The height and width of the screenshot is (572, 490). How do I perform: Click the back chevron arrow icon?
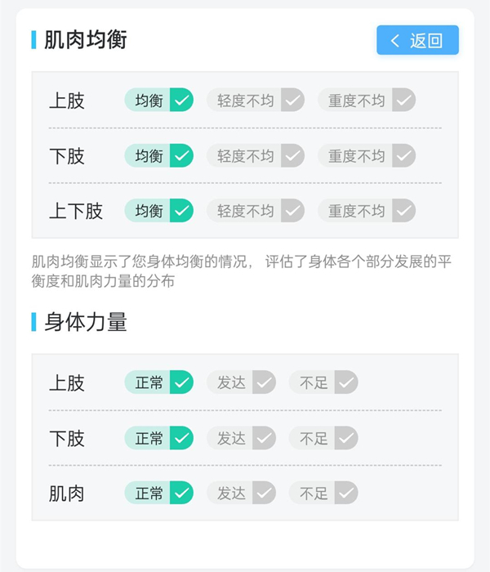click(x=394, y=40)
